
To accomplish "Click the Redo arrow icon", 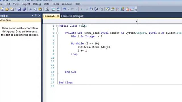I will pos(72,9).
